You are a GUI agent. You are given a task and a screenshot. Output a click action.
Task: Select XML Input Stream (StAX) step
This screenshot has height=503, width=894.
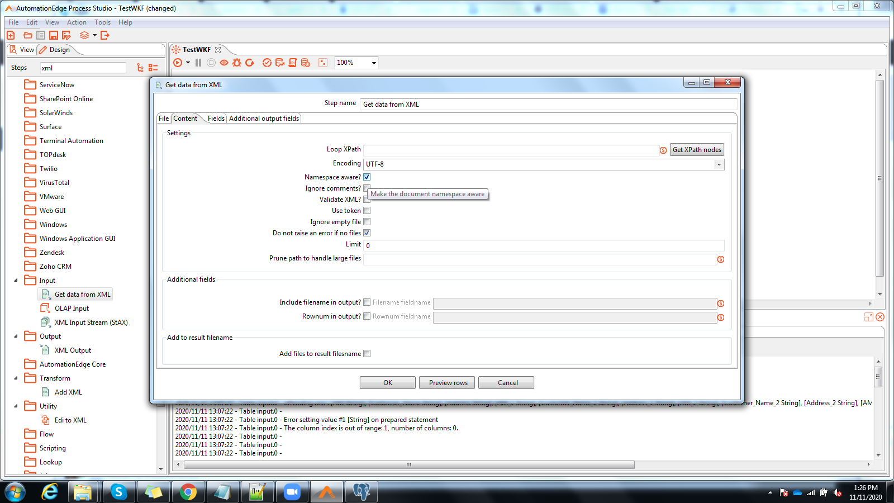tap(84, 322)
